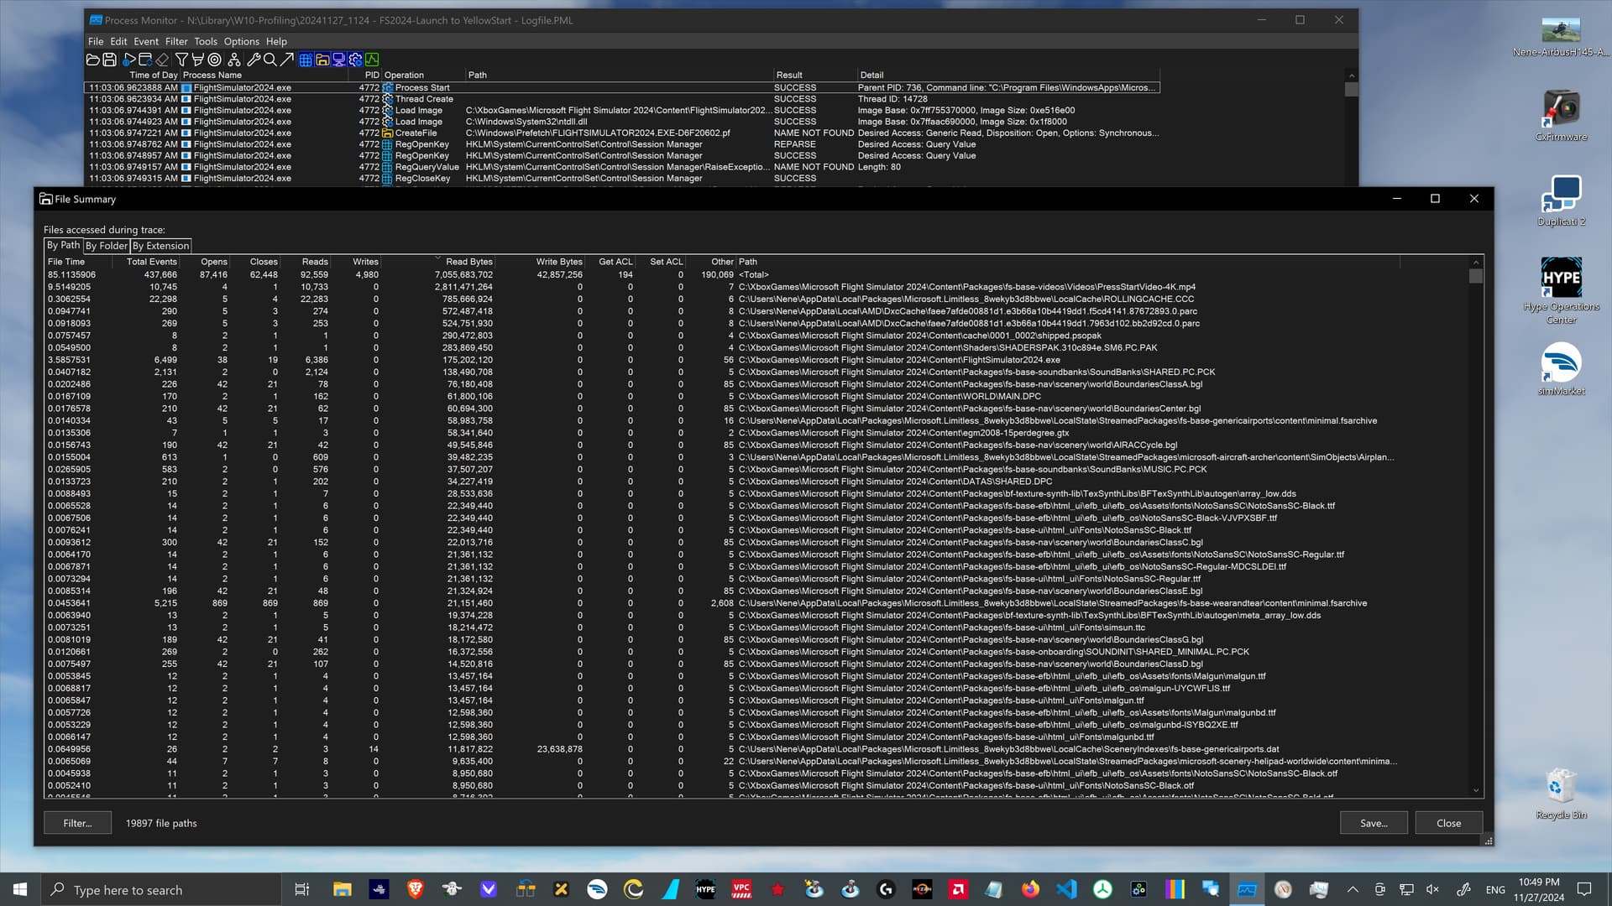Open Task View from the taskbar
The height and width of the screenshot is (906, 1612).
click(x=302, y=889)
